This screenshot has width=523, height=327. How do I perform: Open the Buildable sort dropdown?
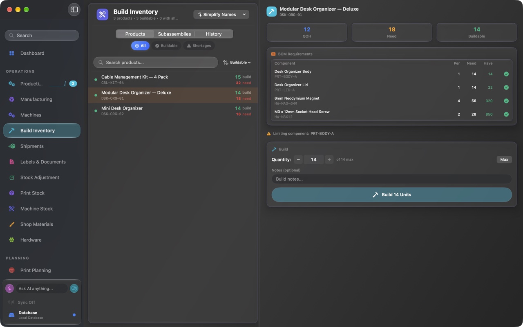(x=237, y=63)
